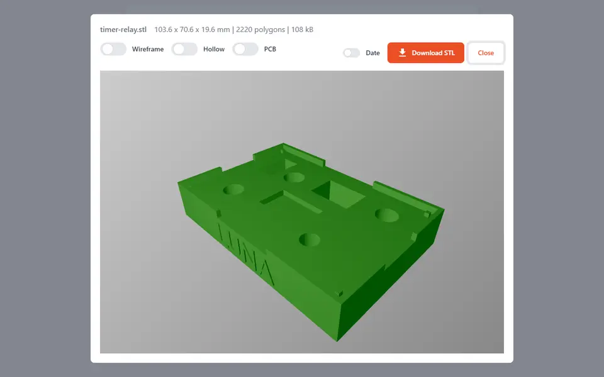Click the Download STL button
The image size is (604, 377).
click(x=426, y=53)
